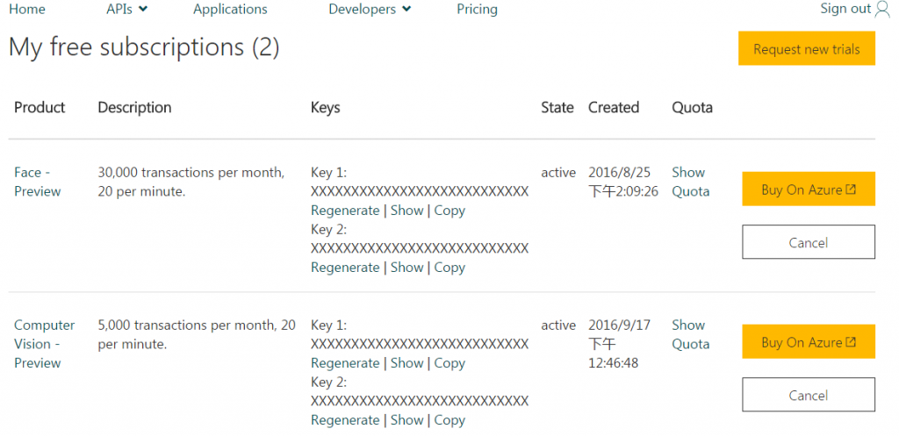Select the 30,000 transactions per month description

coord(191,182)
